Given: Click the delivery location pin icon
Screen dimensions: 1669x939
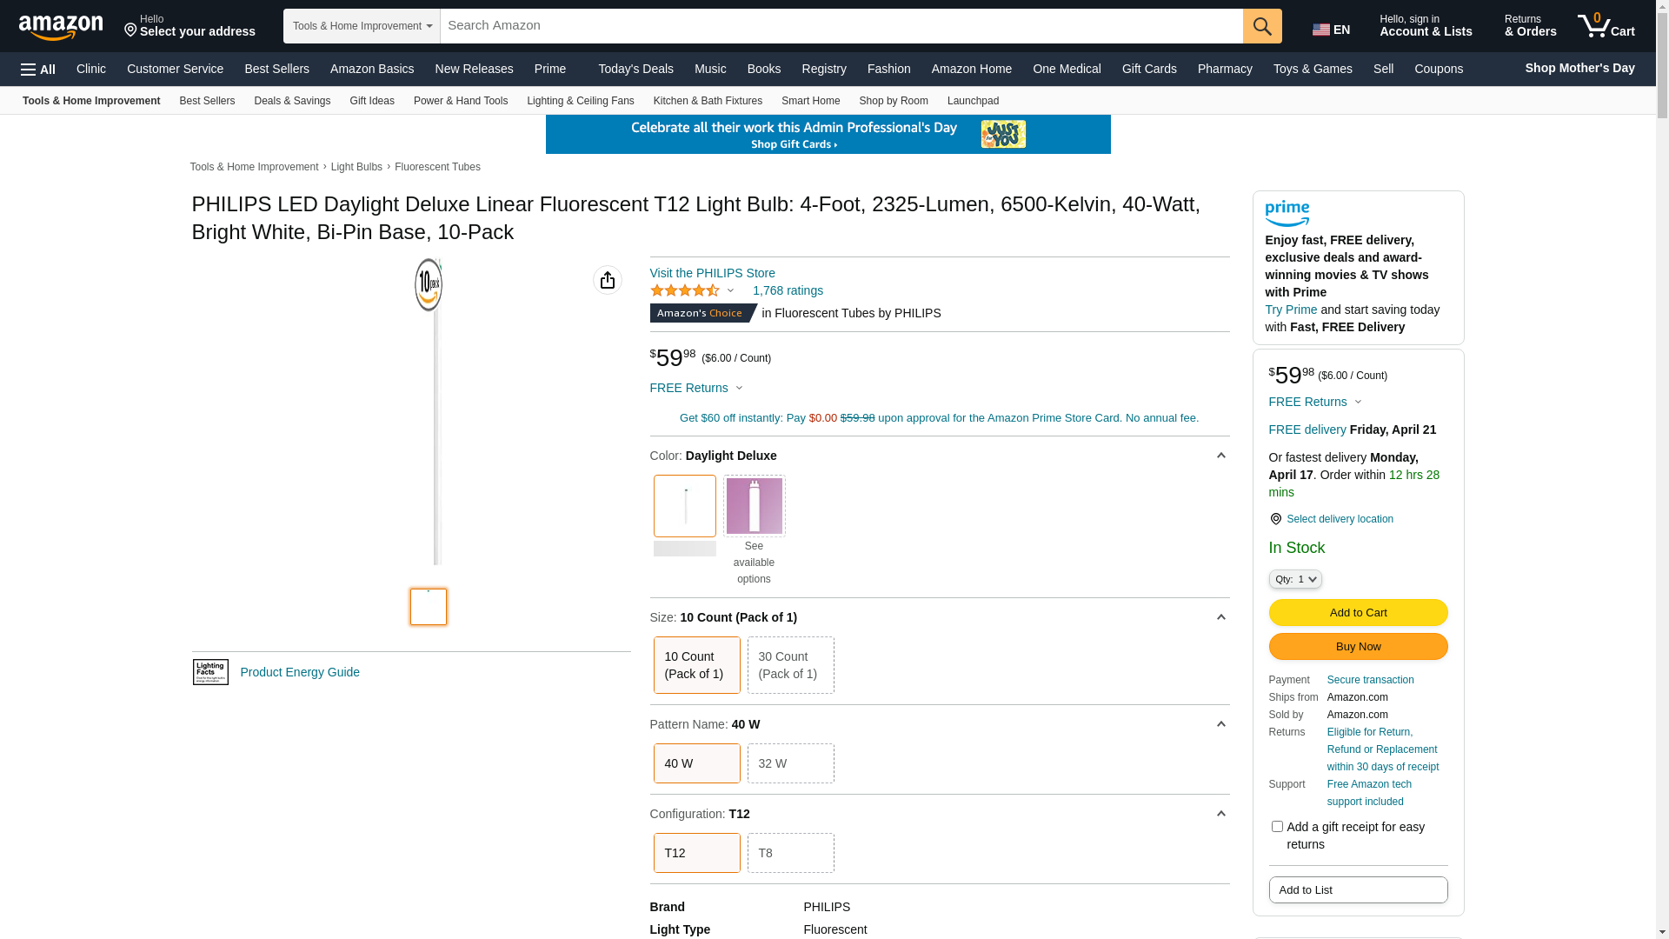Looking at the screenshot, I should 1275,519.
